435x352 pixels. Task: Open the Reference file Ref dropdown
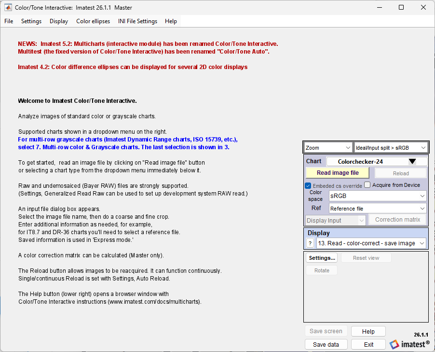click(378, 209)
